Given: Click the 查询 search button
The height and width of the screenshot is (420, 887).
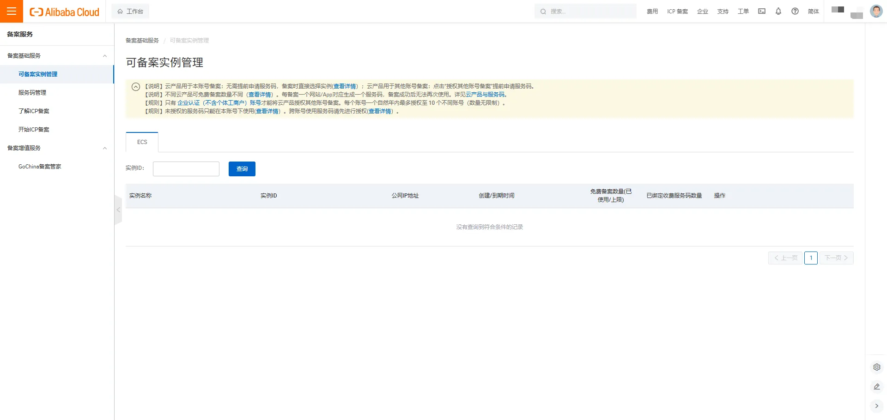Looking at the screenshot, I should click(x=242, y=169).
